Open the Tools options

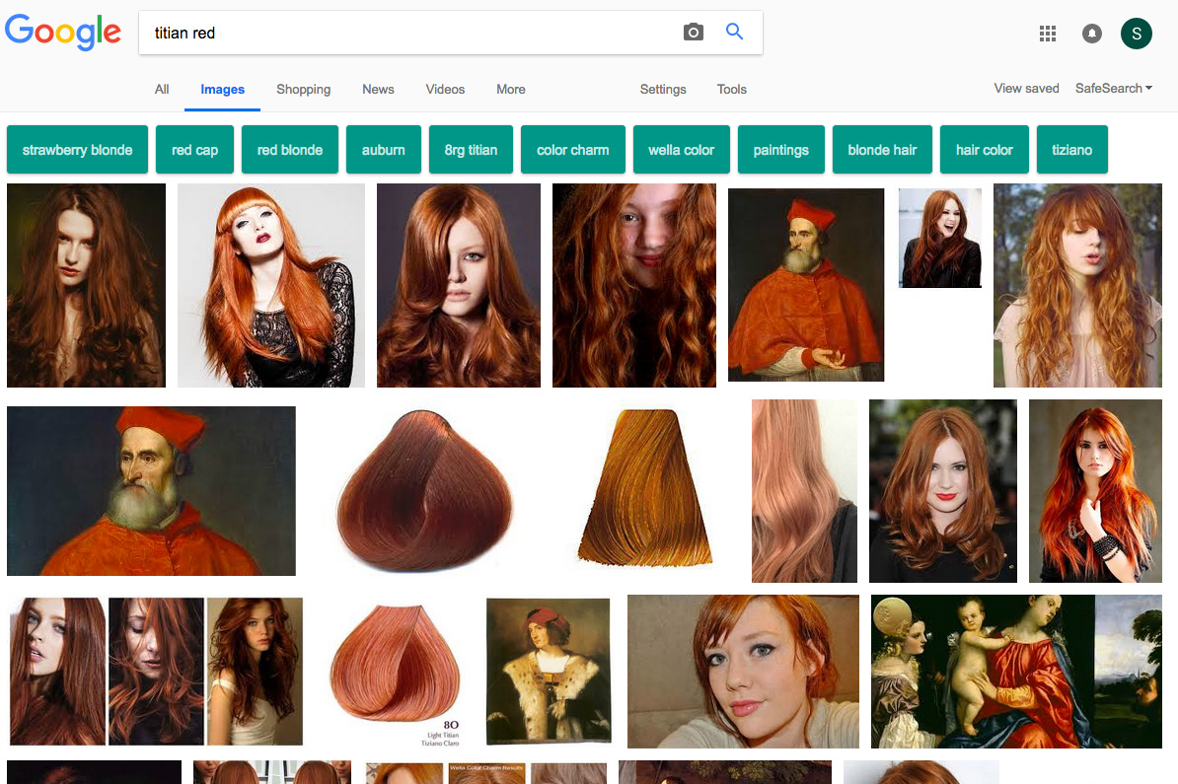tap(731, 90)
